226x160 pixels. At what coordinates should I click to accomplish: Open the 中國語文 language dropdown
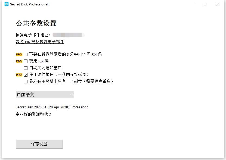(x=45, y=95)
